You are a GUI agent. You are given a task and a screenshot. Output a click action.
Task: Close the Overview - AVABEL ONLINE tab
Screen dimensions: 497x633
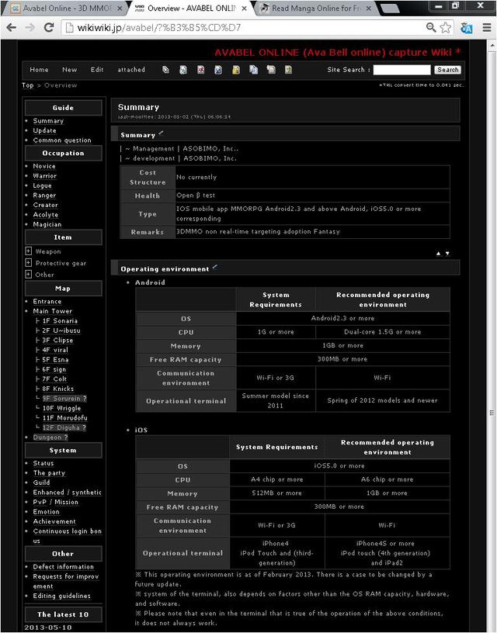pyautogui.click(x=244, y=8)
